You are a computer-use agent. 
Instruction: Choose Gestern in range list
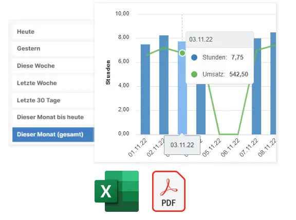pos(53,48)
